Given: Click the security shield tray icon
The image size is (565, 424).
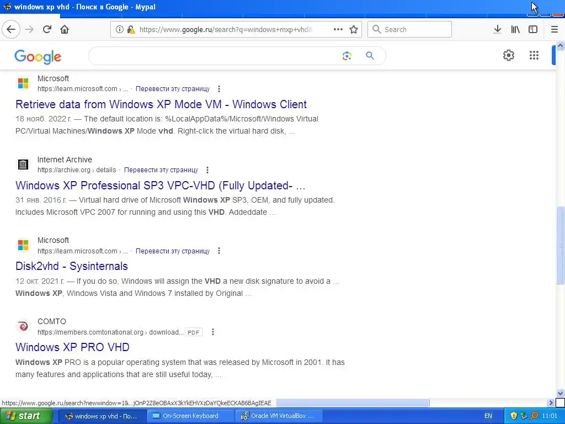Looking at the screenshot, I should pos(514,416).
